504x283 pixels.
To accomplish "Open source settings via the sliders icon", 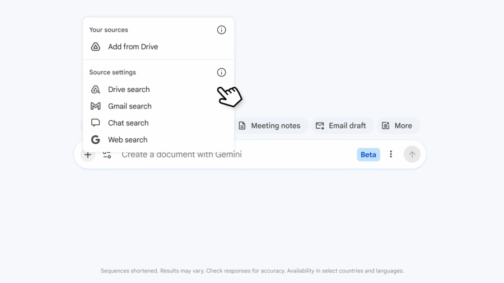I will [107, 155].
